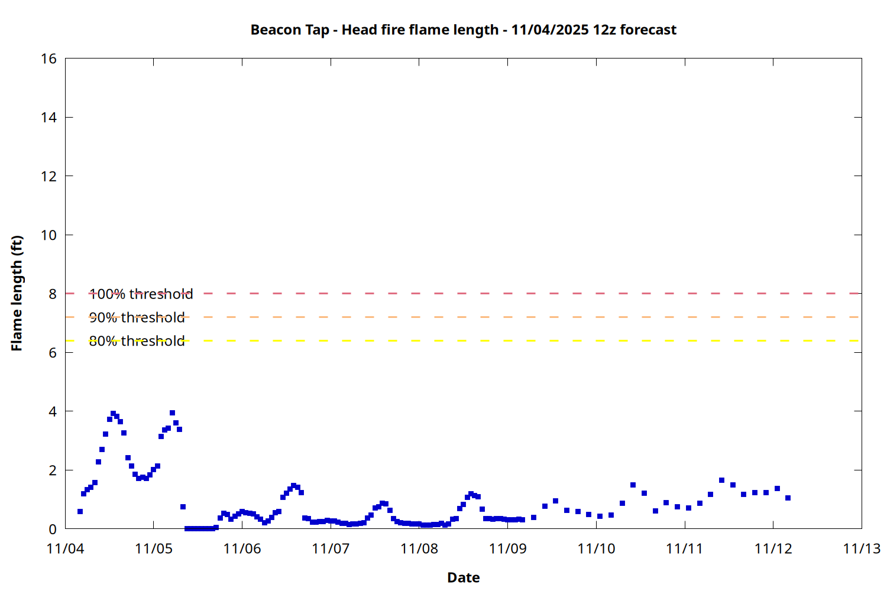887x591 pixels.
Task: Select the rightmost blue data point
Action: coord(788,498)
